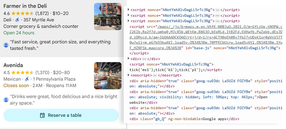Click the Farmer in the Deli storefront photo
Screen dimensions: 286x129
(x=108, y=17)
